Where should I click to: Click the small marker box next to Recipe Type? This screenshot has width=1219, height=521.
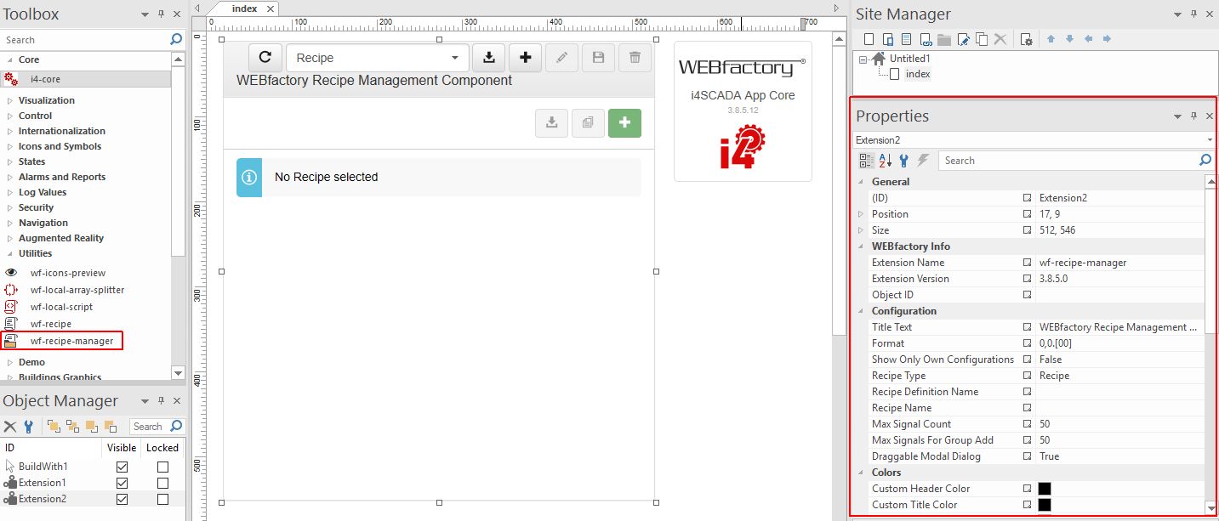(1027, 376)
